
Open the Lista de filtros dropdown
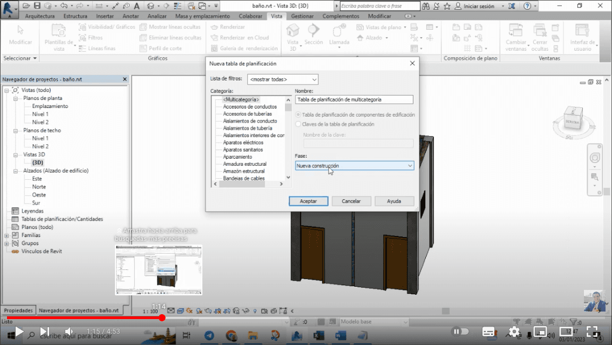[x=283, y=79]
